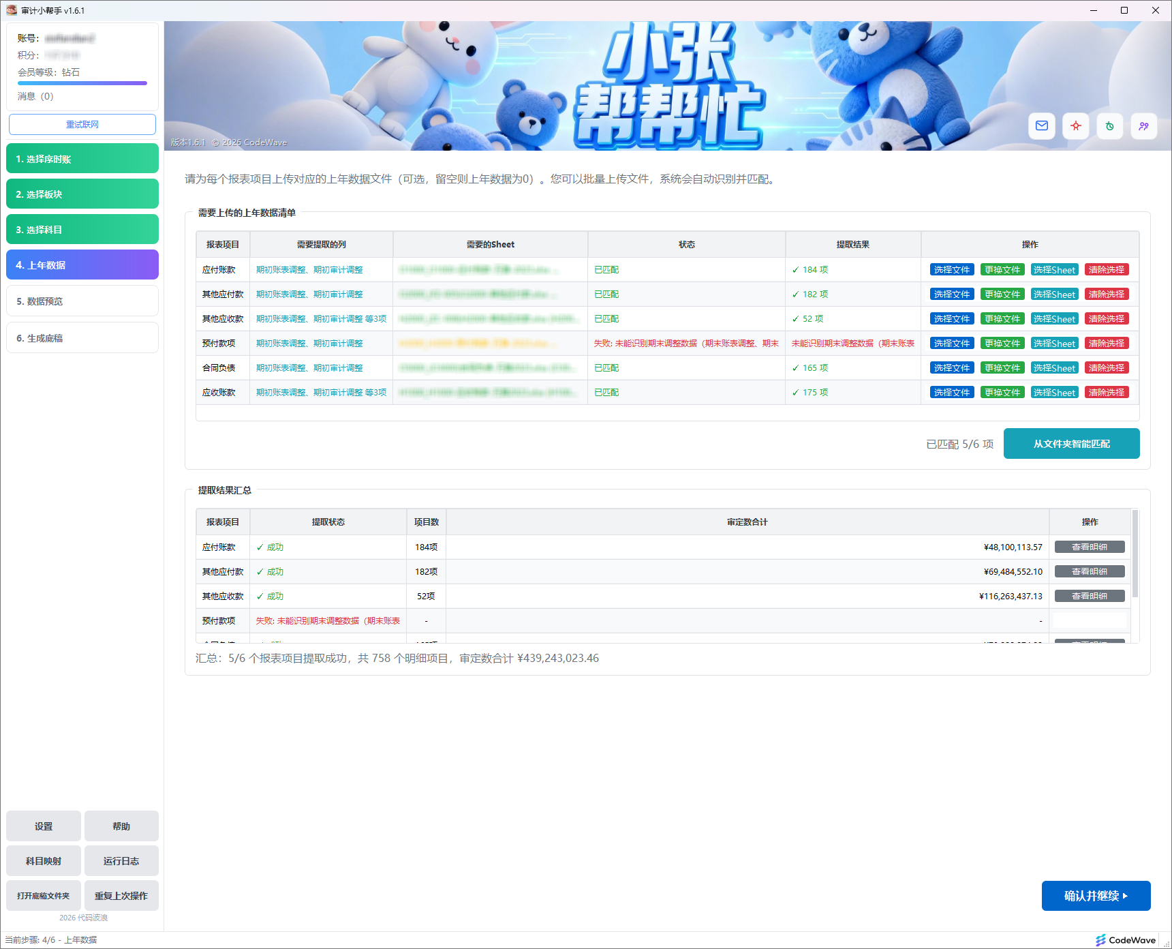Go to step 1 选择序时账
The image size is (1172, 949).
click(x=82, y=159)
